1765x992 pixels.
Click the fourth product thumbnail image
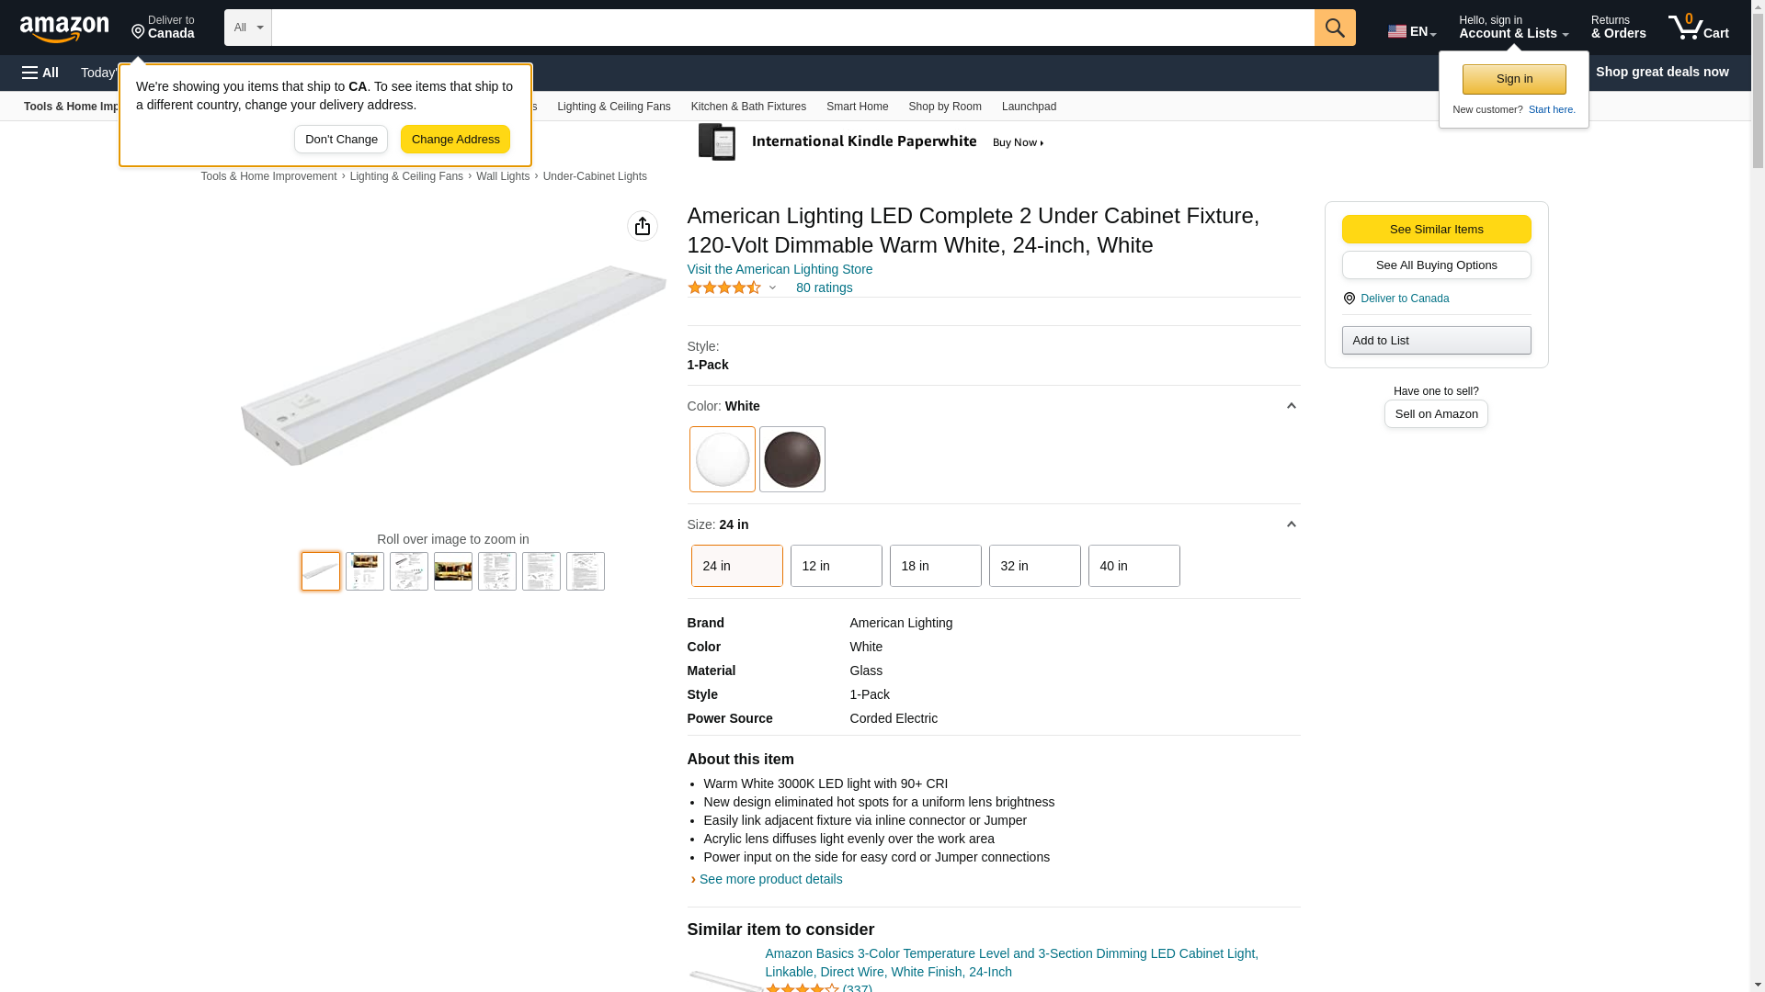pyautogui.click(x=453, y=571)
